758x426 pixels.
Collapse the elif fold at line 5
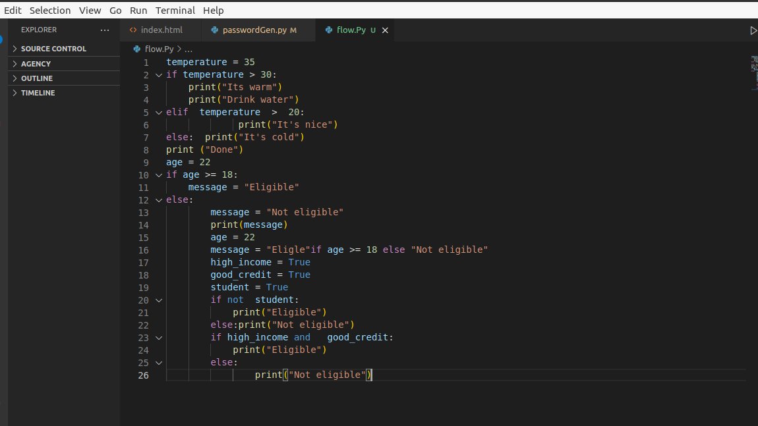point(159,113)
